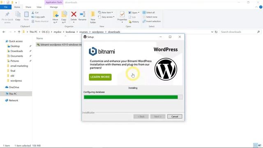Click Select none in ribbon
Screen dimensions: 263x148
pos(150,17)
